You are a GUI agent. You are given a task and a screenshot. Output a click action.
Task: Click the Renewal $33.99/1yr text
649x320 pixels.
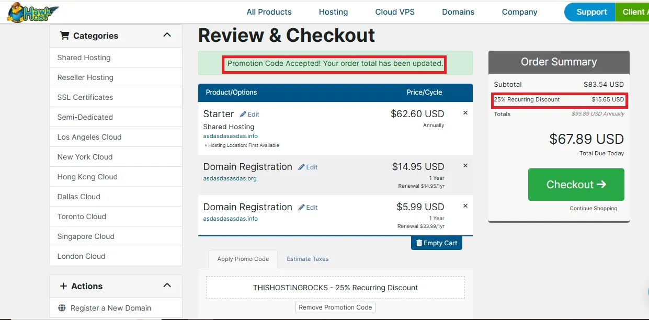click(420, 226)
